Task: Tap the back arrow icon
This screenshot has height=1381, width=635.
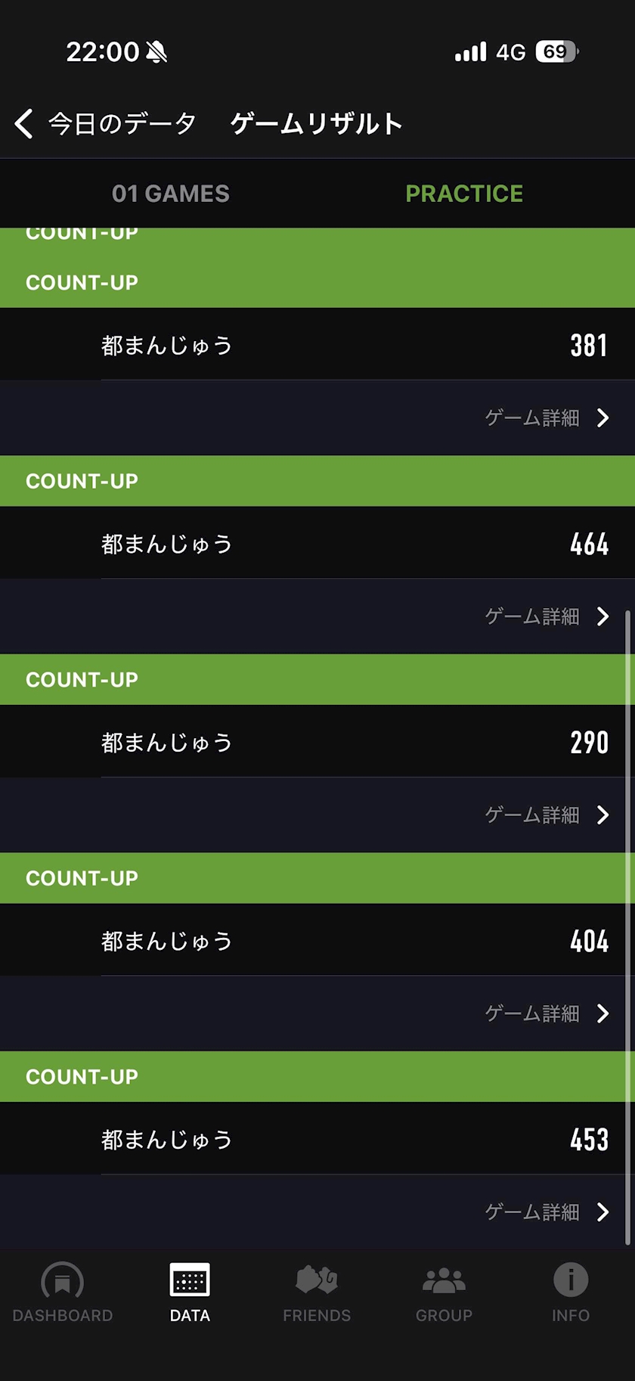Action: 24,123
